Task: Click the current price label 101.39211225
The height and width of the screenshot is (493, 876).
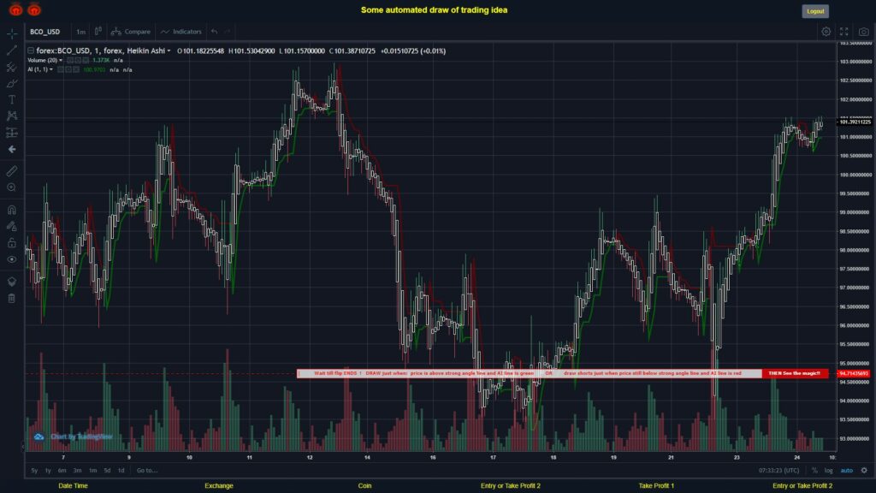Action: (855, 122)
